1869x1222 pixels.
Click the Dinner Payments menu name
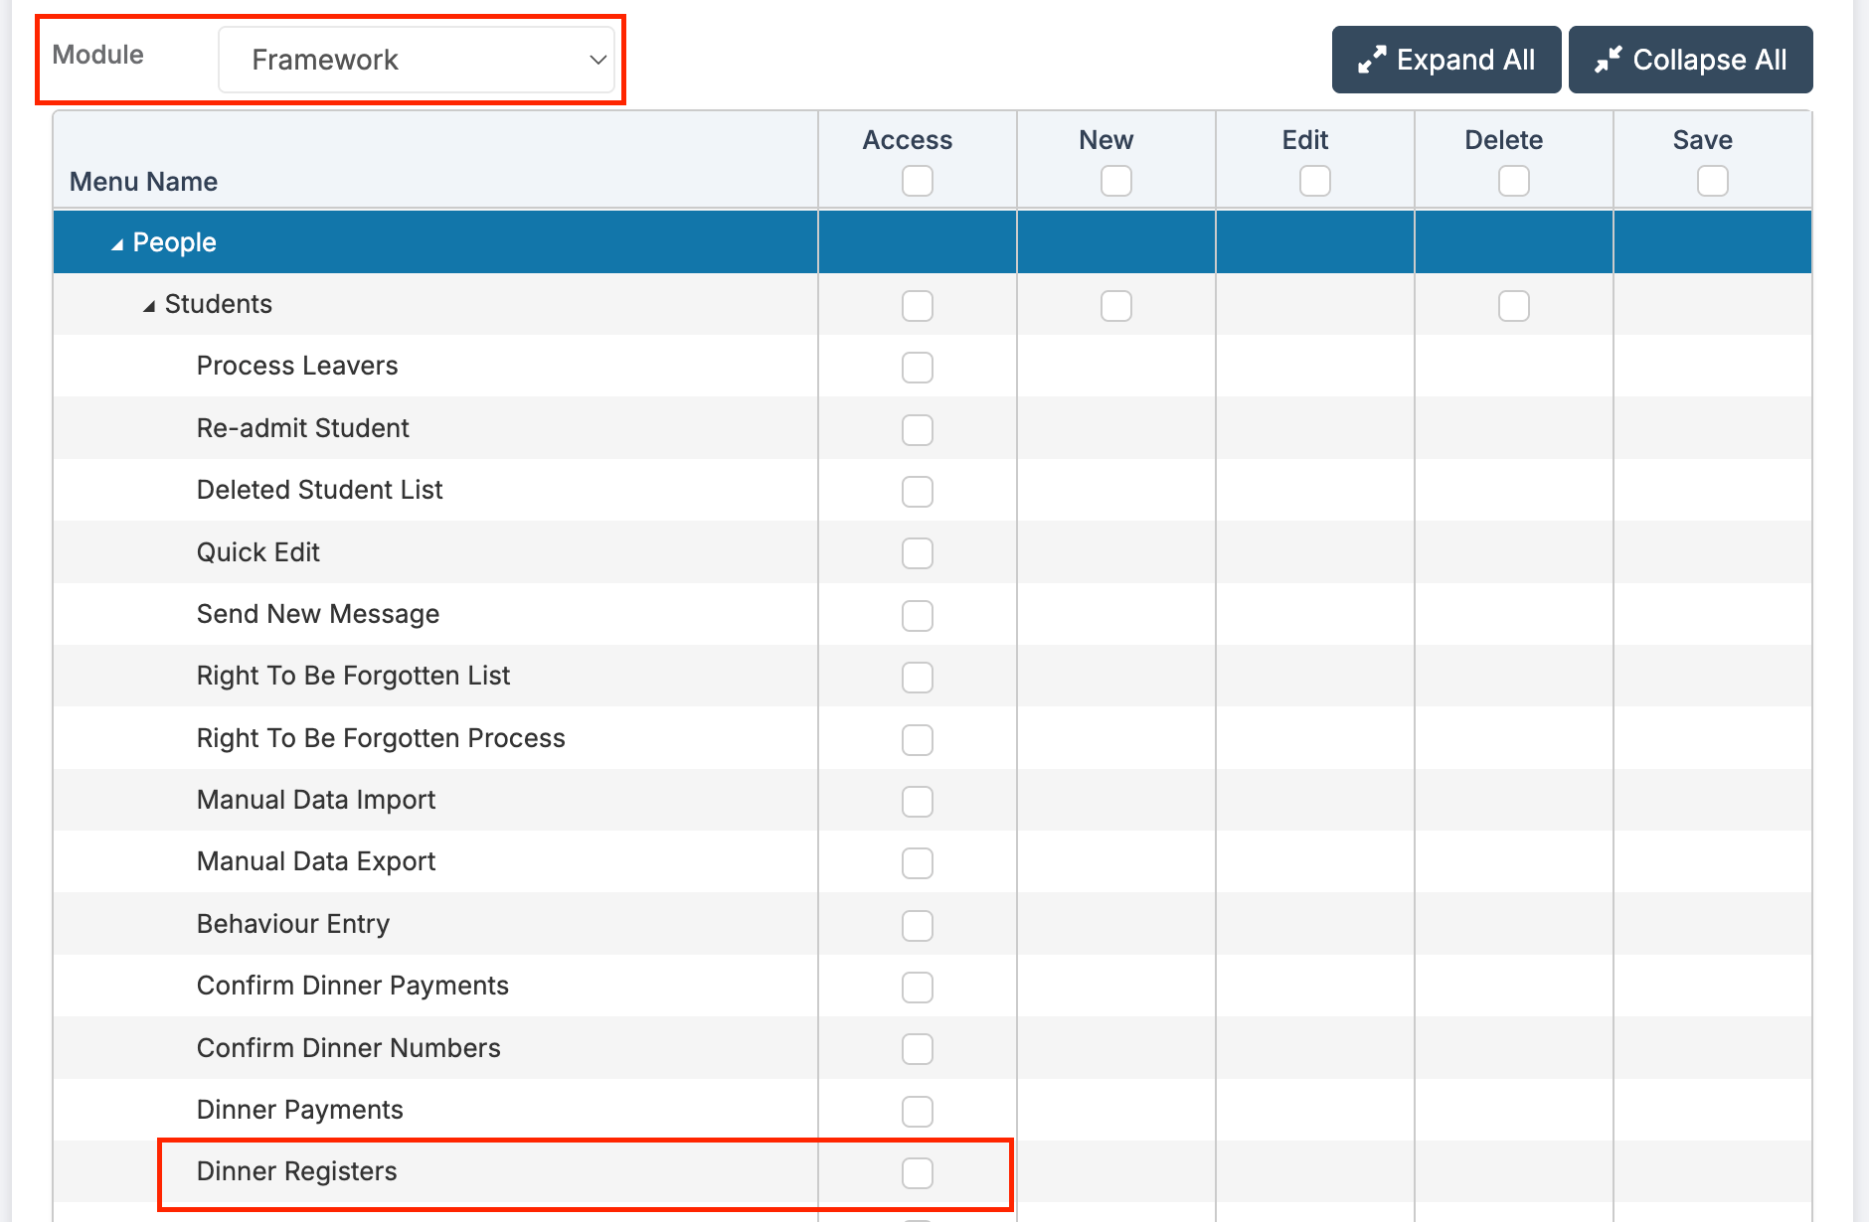pos(300,1110)
